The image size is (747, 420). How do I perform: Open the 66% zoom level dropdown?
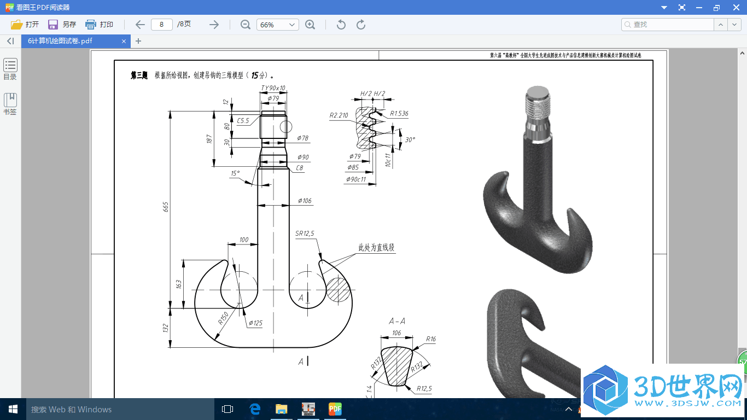tap(278, 25)
